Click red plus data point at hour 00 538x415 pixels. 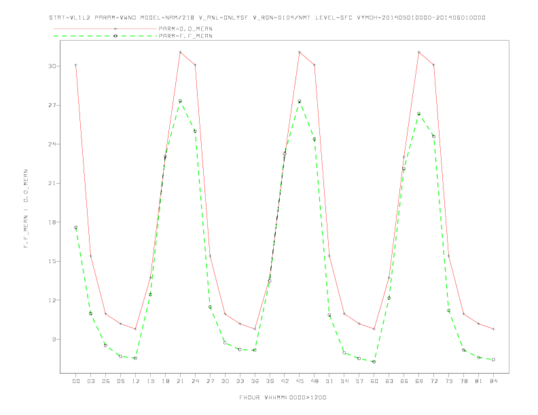point(76,65)
